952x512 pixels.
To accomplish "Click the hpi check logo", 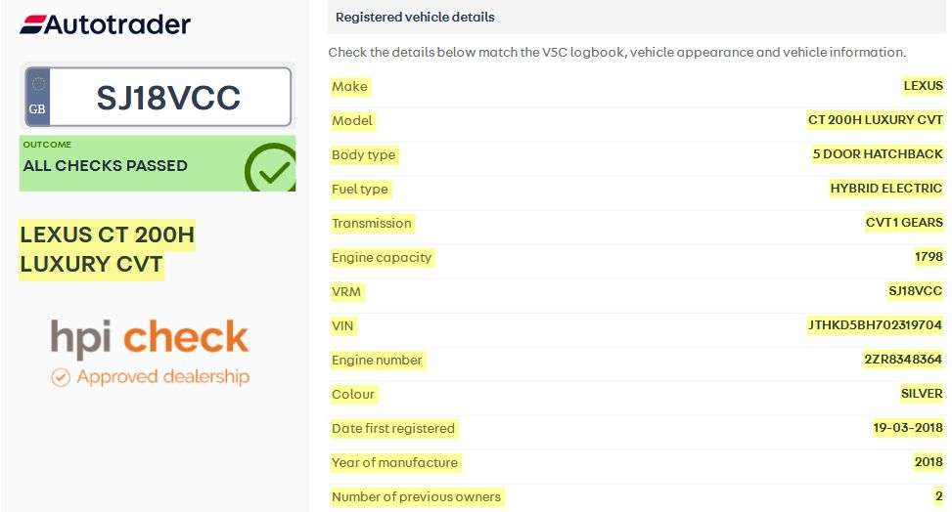I will tap(150, 338).
